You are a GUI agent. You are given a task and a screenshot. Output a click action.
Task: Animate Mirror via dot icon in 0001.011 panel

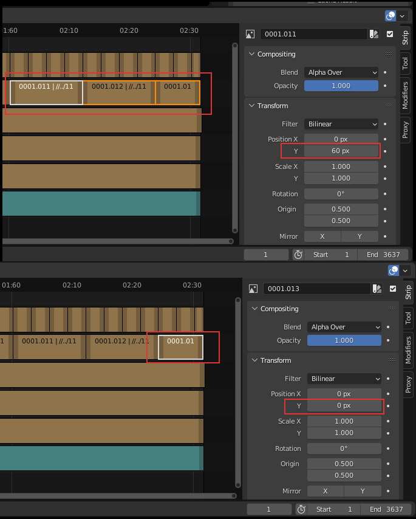[x=385, y=236]
